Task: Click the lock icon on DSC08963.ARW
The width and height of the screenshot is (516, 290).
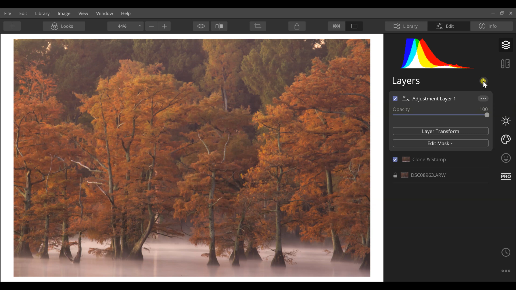Action: 395,175
